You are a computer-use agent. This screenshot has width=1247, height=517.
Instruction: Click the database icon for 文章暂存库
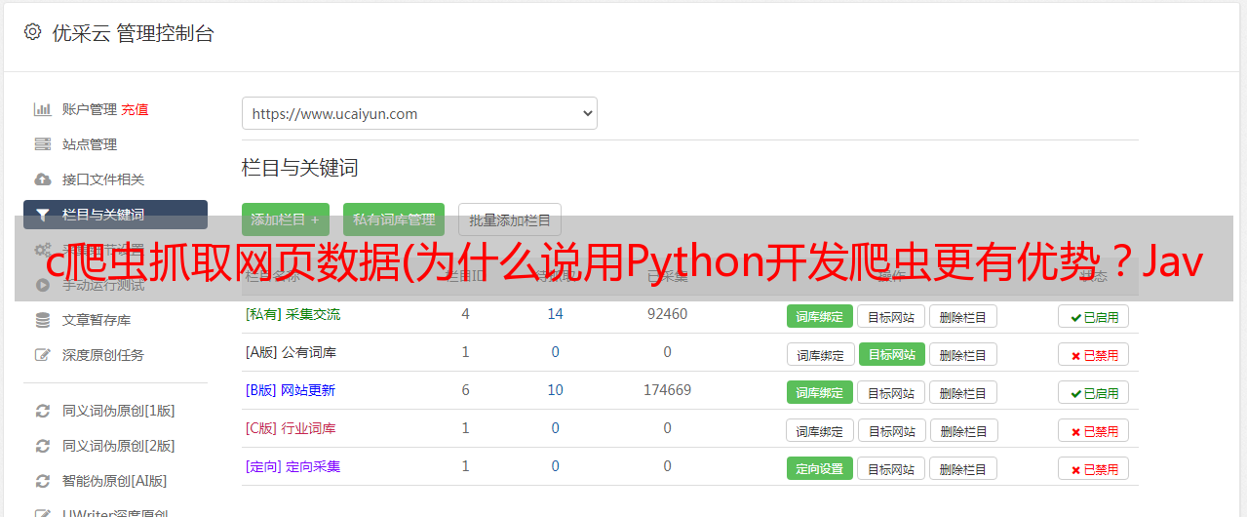42,320
